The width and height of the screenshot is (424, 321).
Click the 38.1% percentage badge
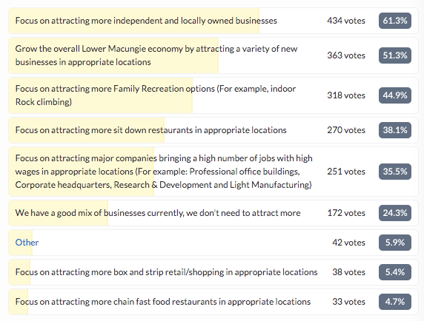(395, 130)
